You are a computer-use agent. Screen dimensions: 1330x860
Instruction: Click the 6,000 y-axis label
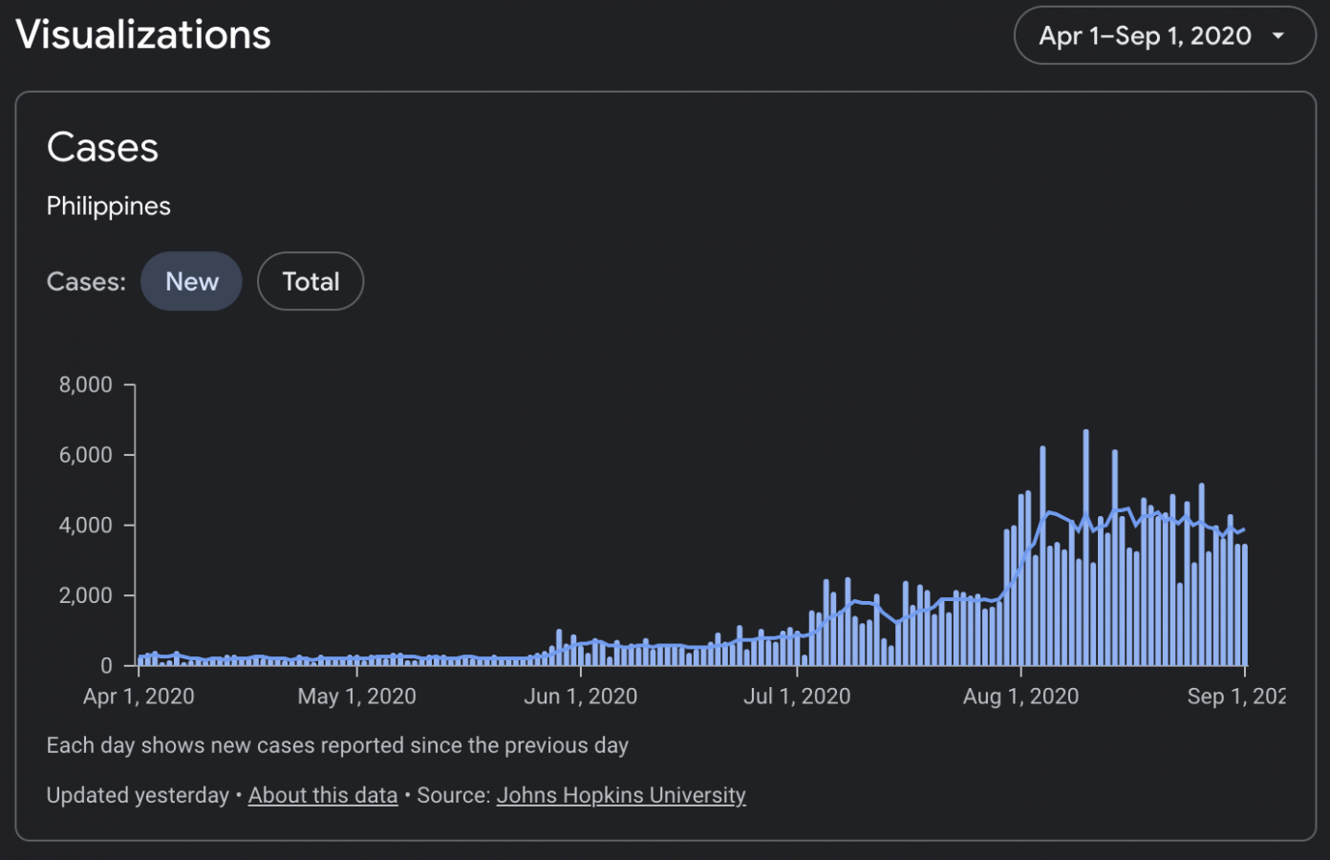(x=86, y=455)
